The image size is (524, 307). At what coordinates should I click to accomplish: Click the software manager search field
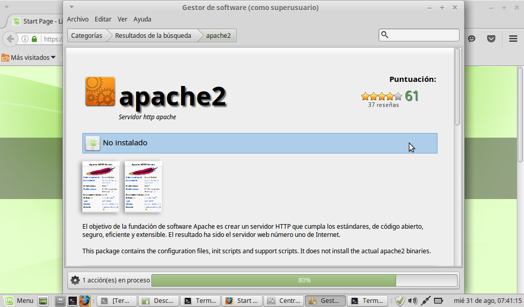click(x=423, y=35)
